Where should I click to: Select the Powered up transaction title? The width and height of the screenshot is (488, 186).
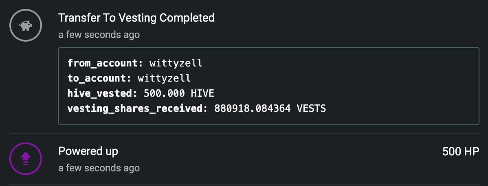(88, 151)
